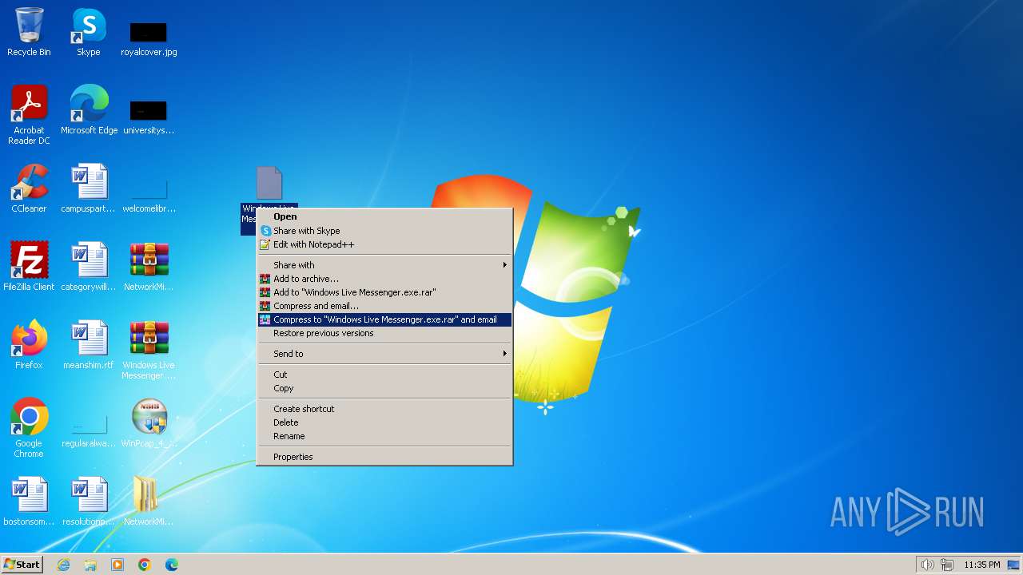Select the resolutionp... Word document icon
The height and width of the screenshot is (575, 1023).
[x=89, y=502]
